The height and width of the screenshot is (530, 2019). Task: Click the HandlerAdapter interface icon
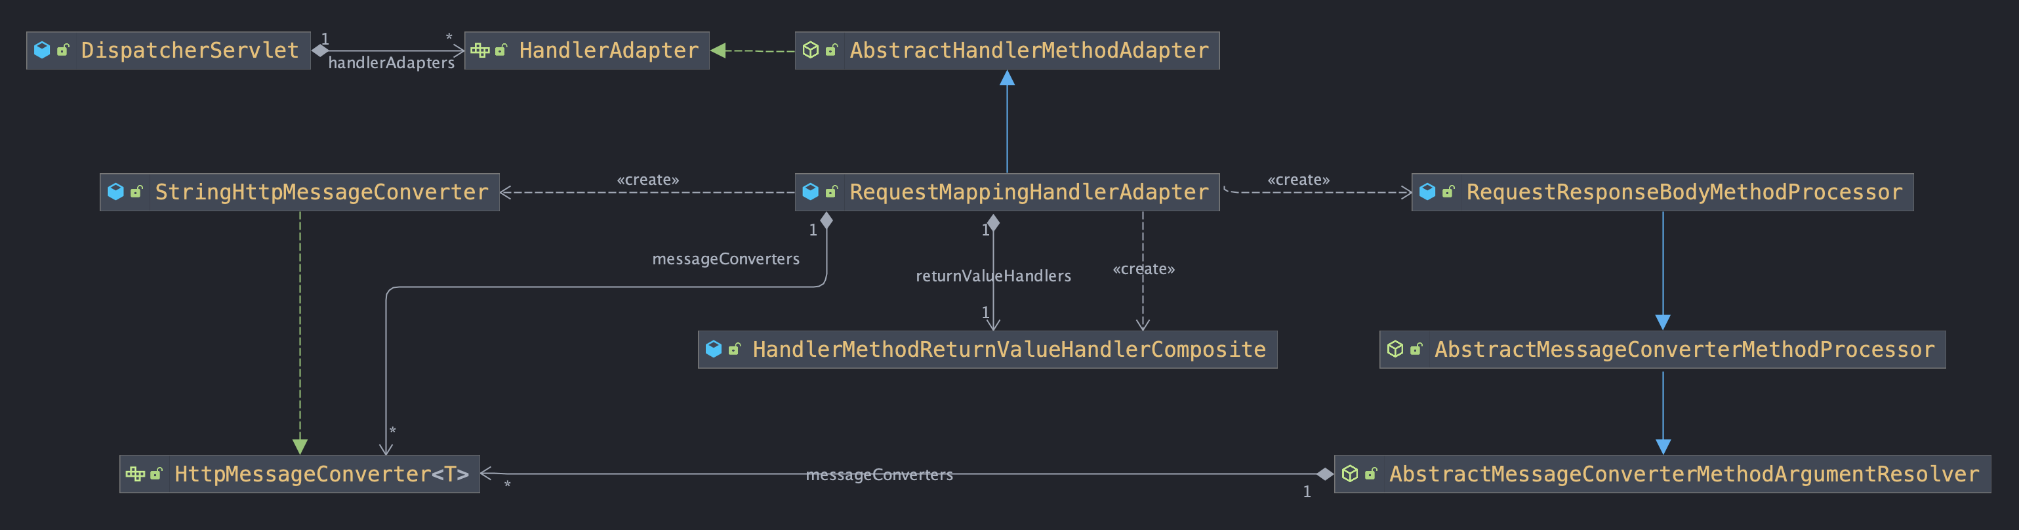479,50
